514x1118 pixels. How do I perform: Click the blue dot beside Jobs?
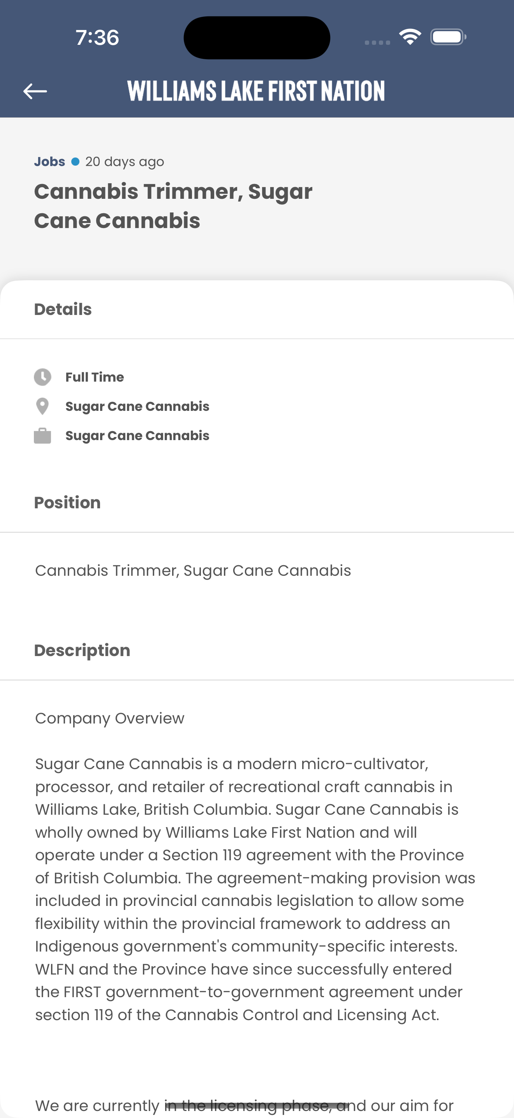[x=76, y=161]
